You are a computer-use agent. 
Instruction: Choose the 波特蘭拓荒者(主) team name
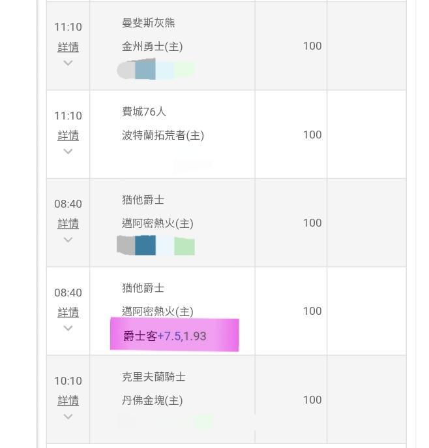(162, 135)
